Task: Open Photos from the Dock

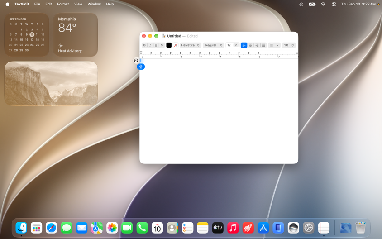Action: click(112, 228)
